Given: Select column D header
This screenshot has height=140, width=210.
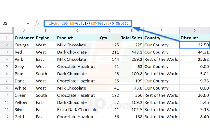Looking at the screenshot, I should [109, 31].
